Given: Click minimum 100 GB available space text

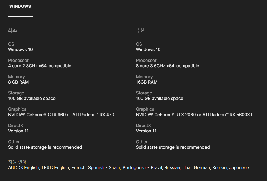Looking at the screenshot, I should pos(32,99).
